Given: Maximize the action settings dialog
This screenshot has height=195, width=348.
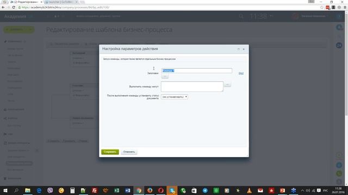Looking at the screenshot, I should point(239,49).
